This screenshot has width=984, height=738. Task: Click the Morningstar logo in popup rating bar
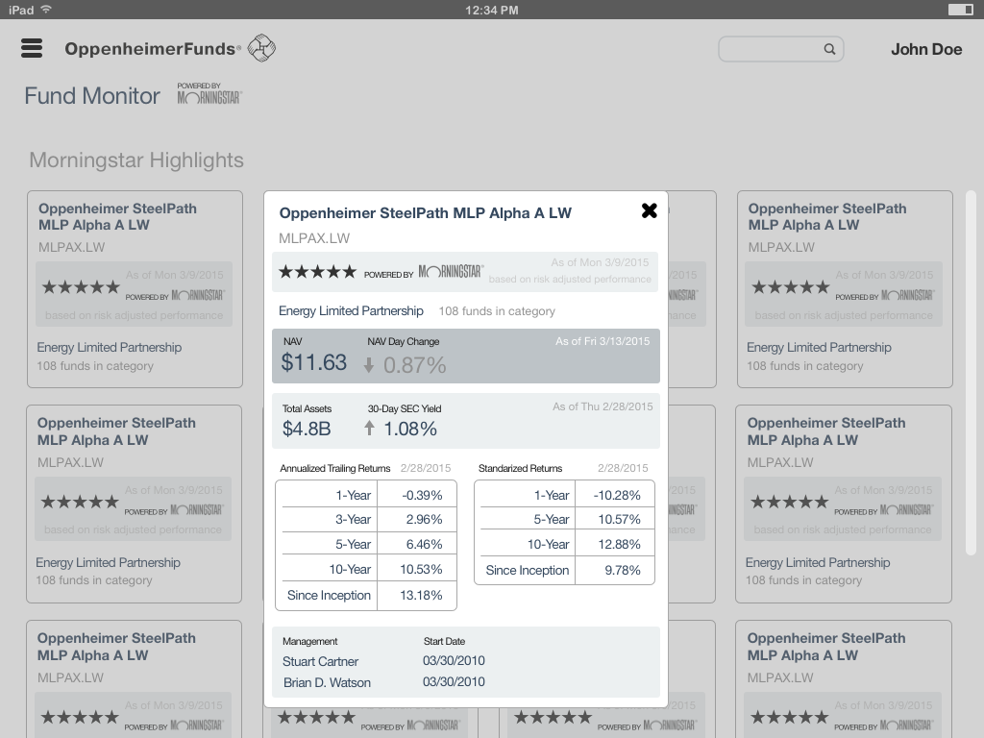(x=452, y=272)
